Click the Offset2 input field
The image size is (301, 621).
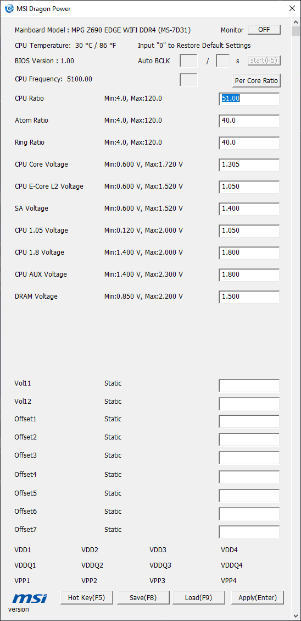(249, 439)
